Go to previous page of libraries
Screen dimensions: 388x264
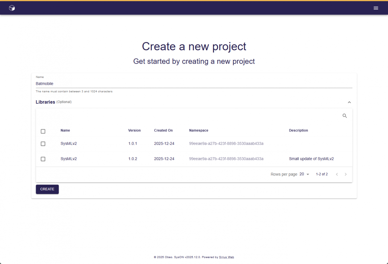point(336,174)
